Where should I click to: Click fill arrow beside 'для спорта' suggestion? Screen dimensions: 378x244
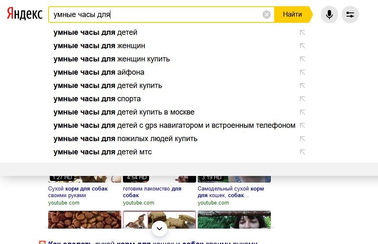[302, 99]
